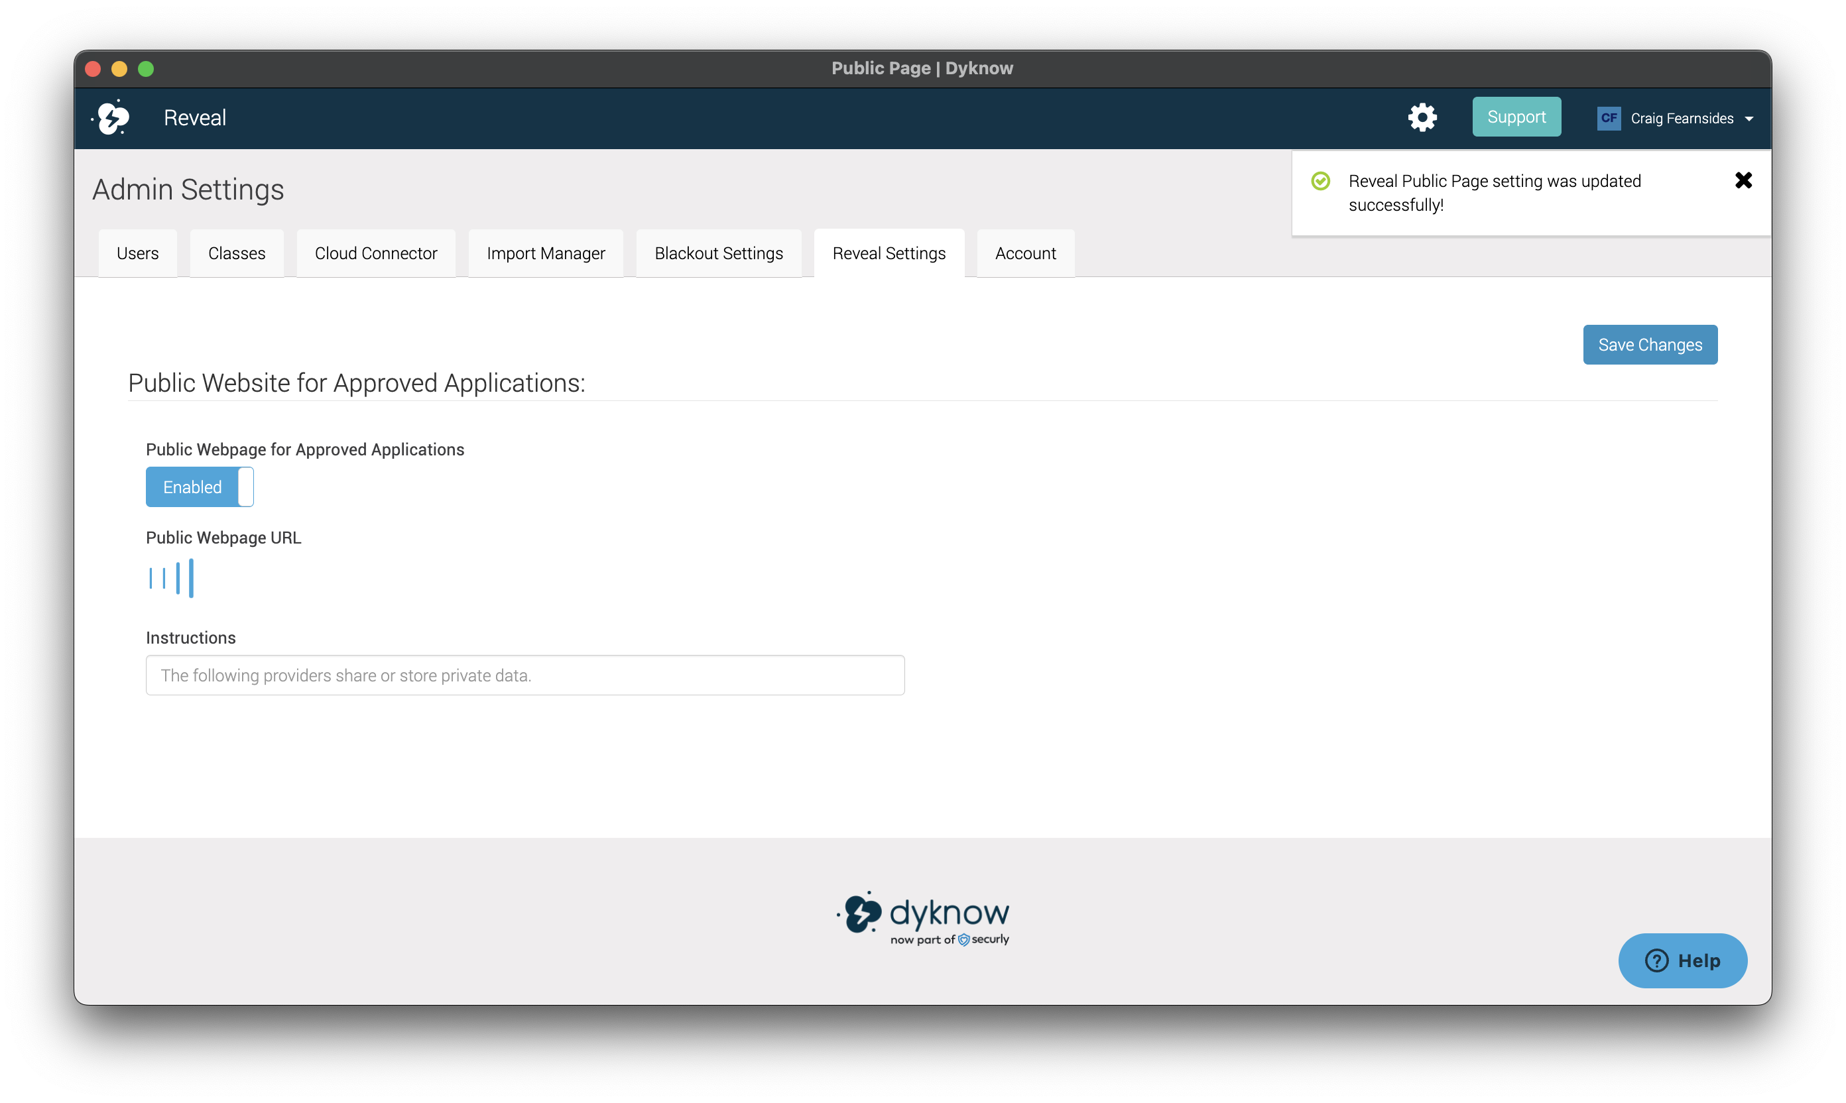Open the Cloud Connector tab
The image size is (1846, 1103).
[375, 253]
